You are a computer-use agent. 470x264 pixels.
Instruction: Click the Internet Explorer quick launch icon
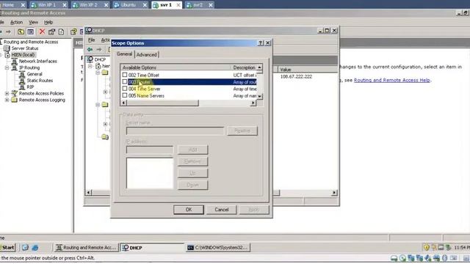pos(35,248)
